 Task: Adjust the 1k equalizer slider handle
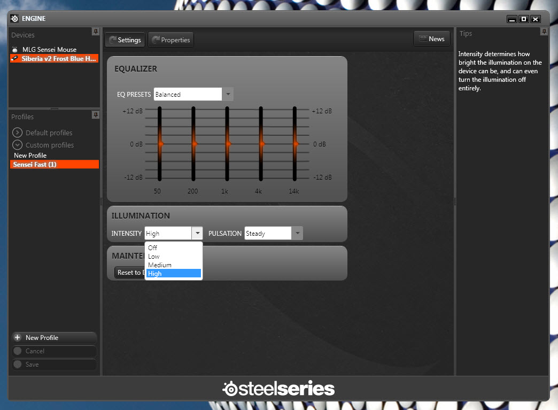(228, 144)
